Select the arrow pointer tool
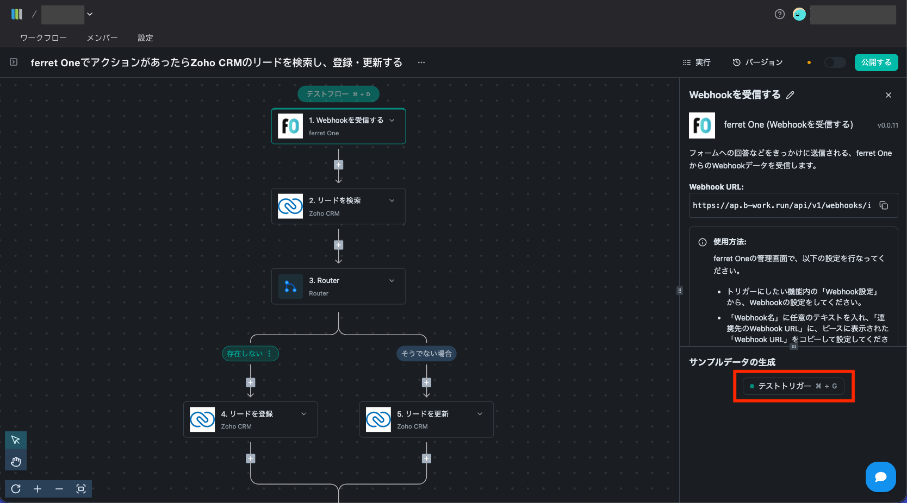This screenshot has width=907, height=503. 16,440
